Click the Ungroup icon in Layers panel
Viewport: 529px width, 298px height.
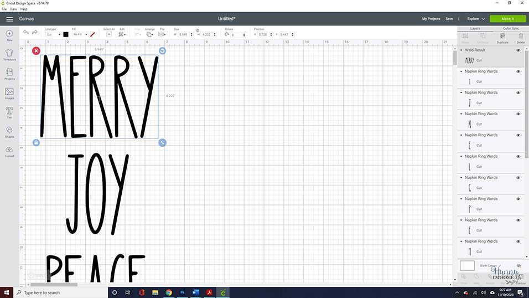(483, 38)
